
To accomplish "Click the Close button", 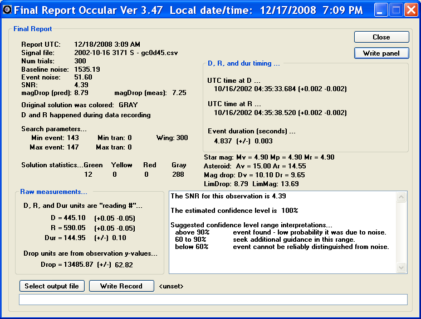I will pos(381,37).
